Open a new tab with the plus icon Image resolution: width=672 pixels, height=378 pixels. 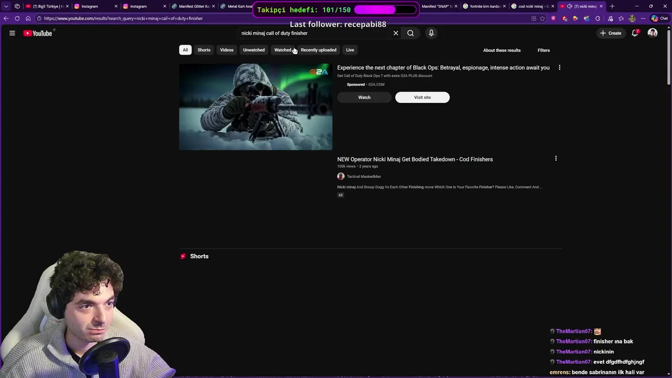tap(612, 6)
